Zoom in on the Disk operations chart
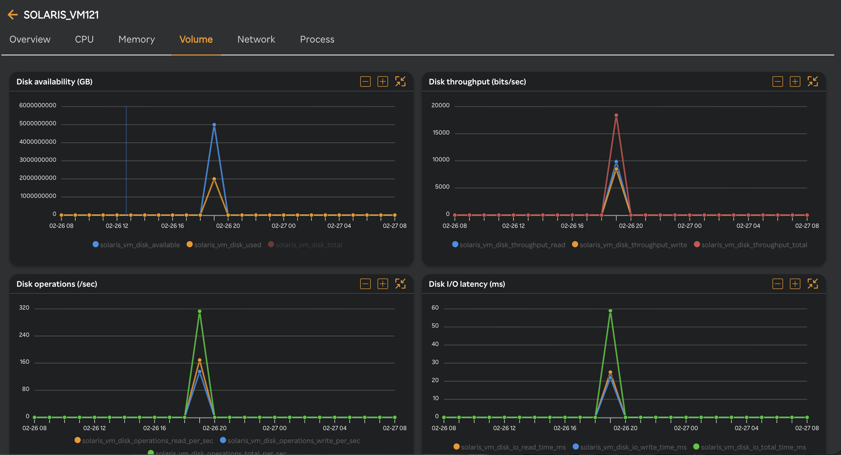This screenshot has width=841, height=455. click(x=383, y=284)
